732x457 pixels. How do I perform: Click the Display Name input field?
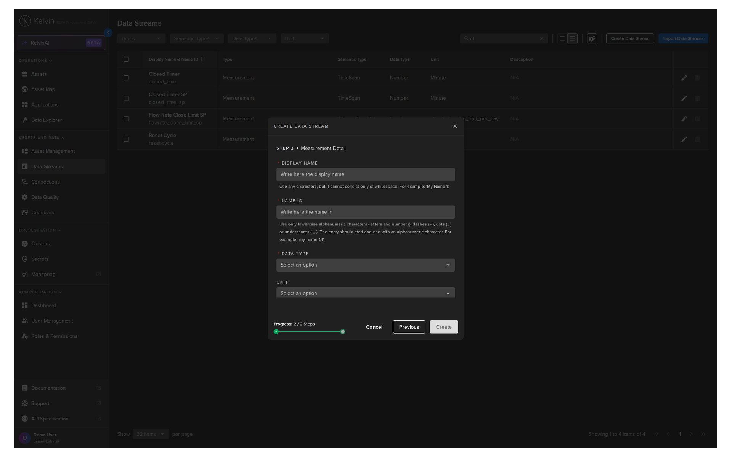coord(365,174)
